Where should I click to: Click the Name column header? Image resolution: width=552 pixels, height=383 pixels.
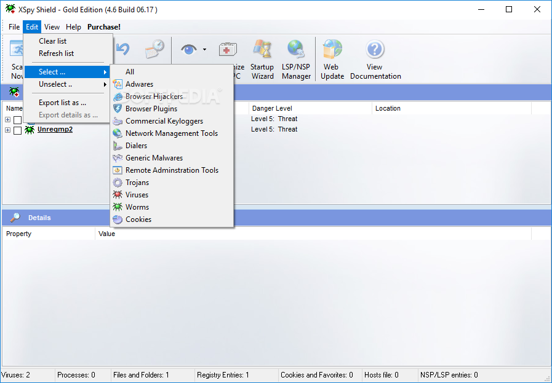coord(14,108)
